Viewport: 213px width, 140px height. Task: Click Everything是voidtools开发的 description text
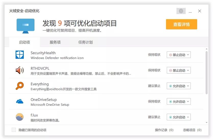pyautogui.click(x=64, y=89)
